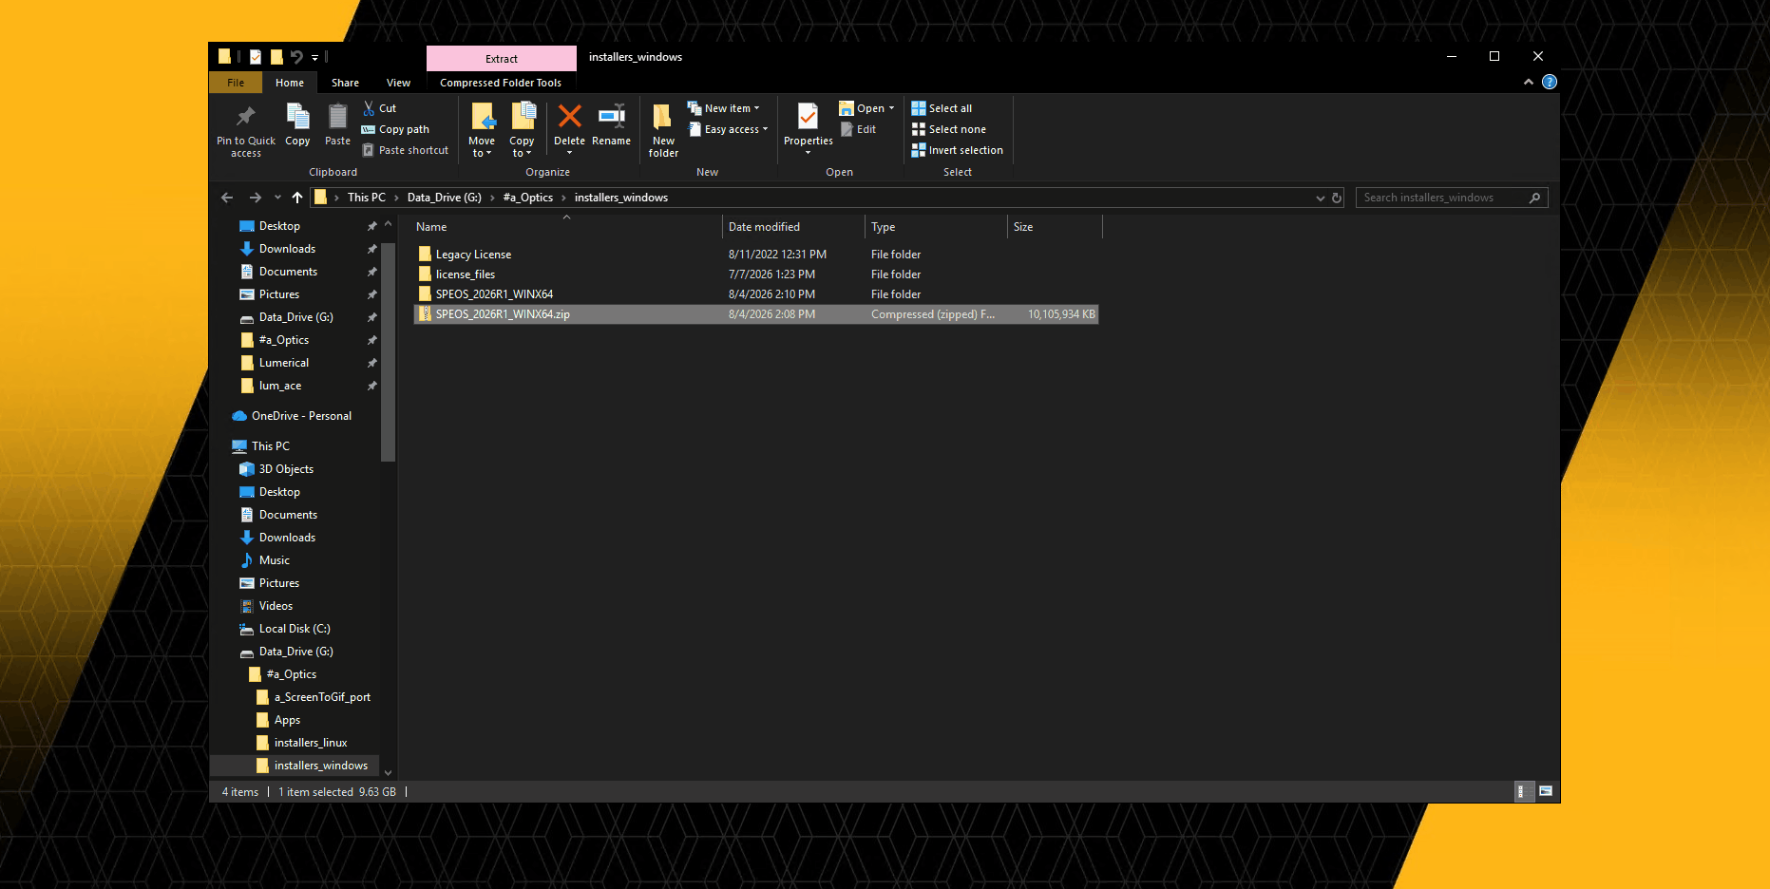
Task: Click Copy path in the ribbon
Action: coord(395,129)
